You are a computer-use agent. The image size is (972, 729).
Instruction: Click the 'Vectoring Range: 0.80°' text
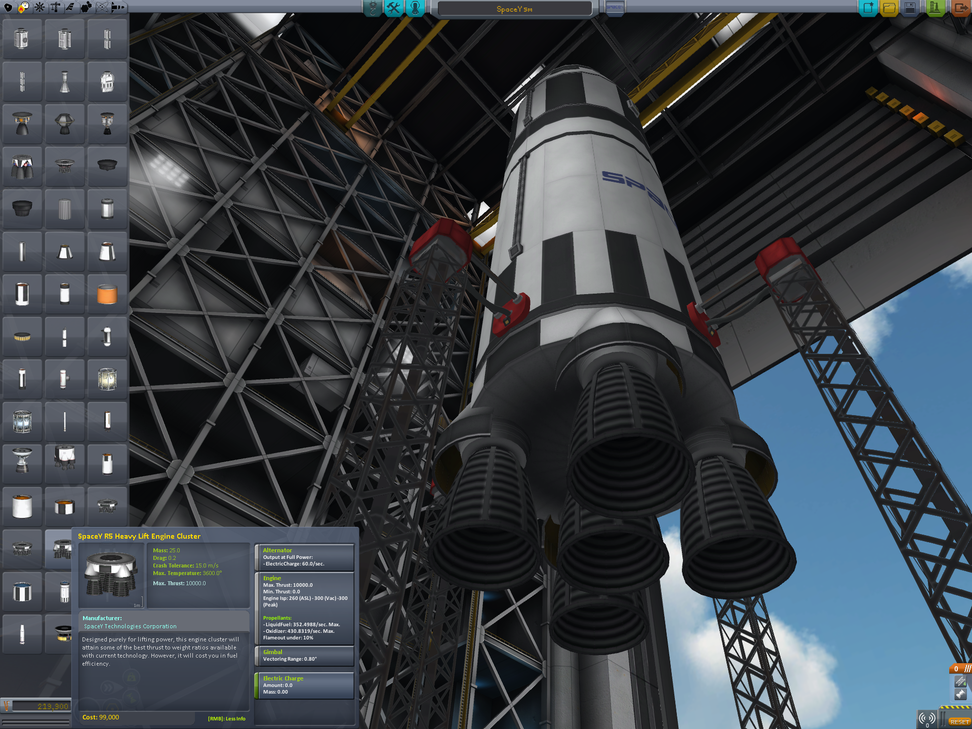[290, 659]
